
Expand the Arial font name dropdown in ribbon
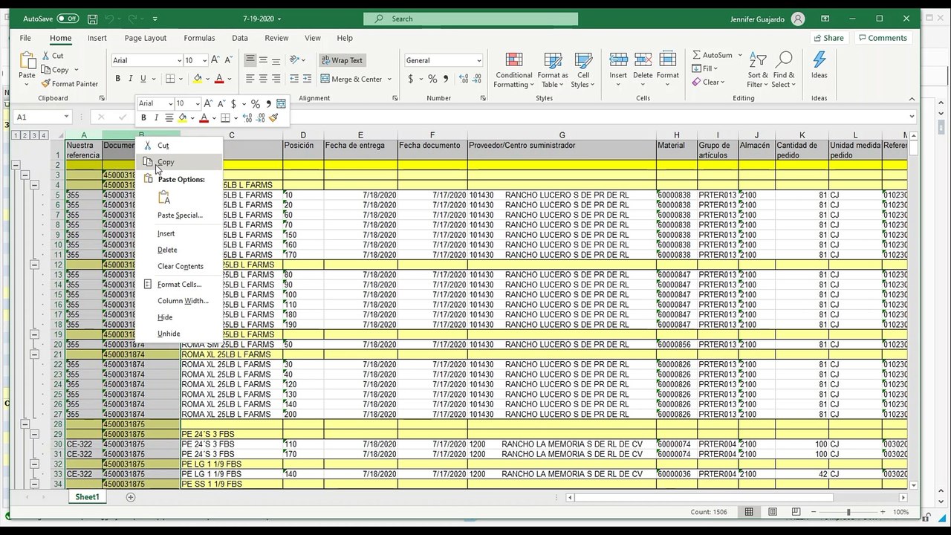pos(179,60)
